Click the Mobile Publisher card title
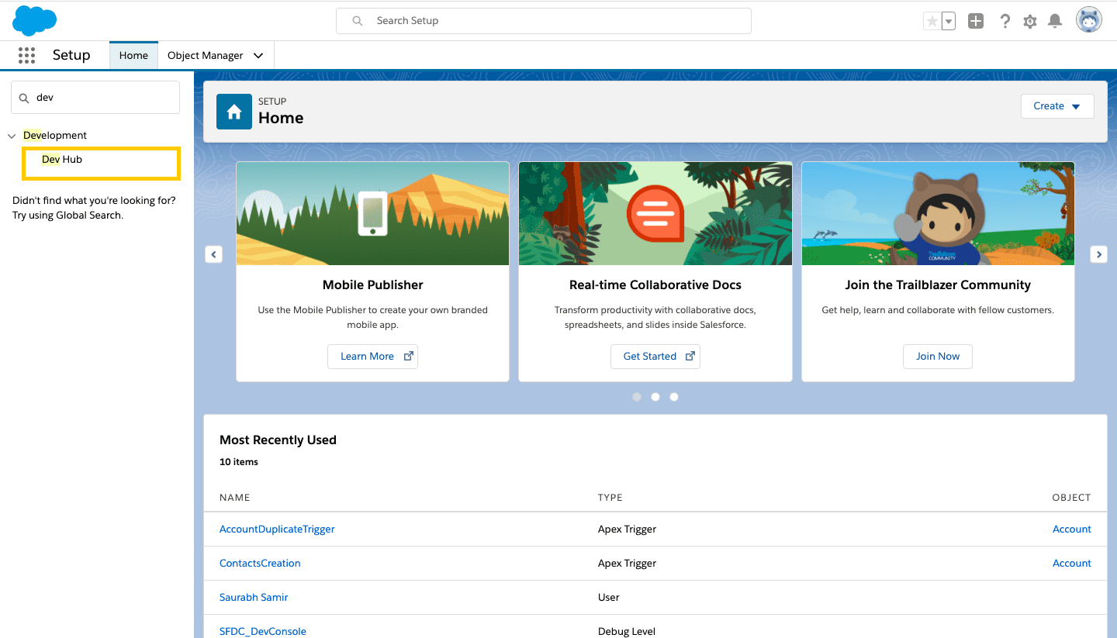Image resolution: width=1117 pixels, height=638 pixels. point(373,285)
